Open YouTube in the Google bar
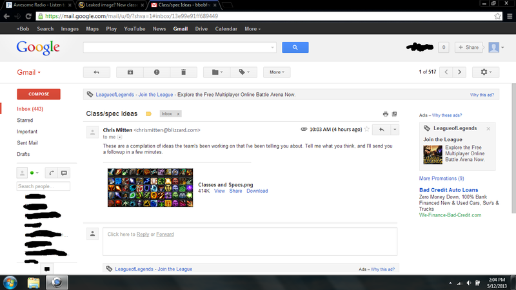This screenshot has width=516, height=290. [135, 29]
